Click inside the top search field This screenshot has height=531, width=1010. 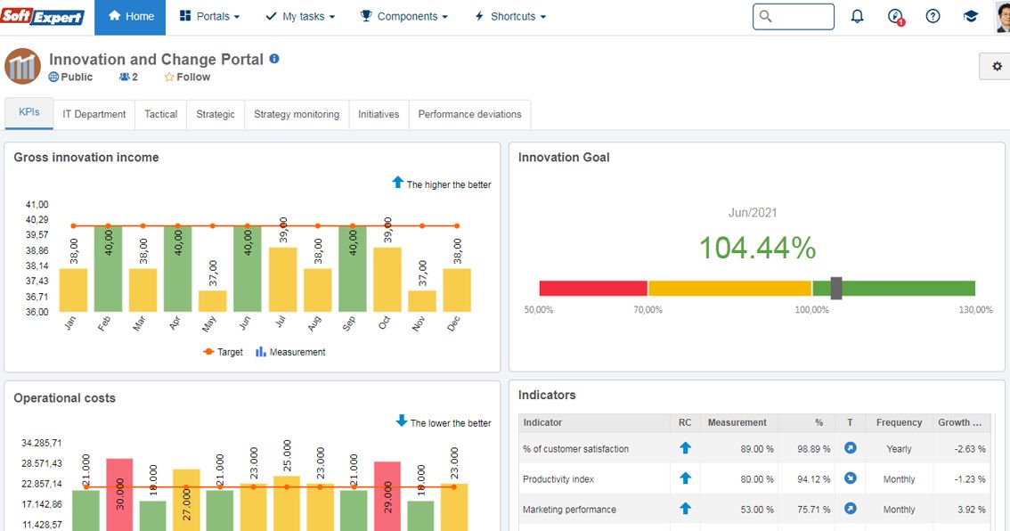pyautogui.click(x=794, y=17)
